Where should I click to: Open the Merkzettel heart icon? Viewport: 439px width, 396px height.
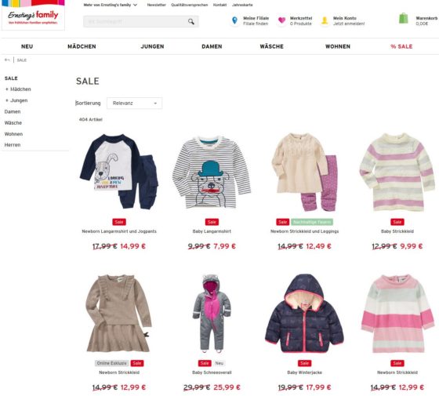(281, 20)
